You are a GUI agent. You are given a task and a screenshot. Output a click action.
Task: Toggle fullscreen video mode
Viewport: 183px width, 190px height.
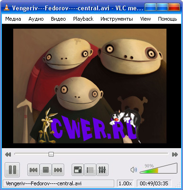pos(78,170)
